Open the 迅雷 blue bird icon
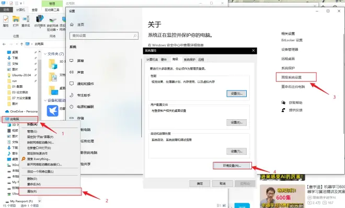Image resolution: width=345 pixels, height=208 pixels. (x=53, y=111)
